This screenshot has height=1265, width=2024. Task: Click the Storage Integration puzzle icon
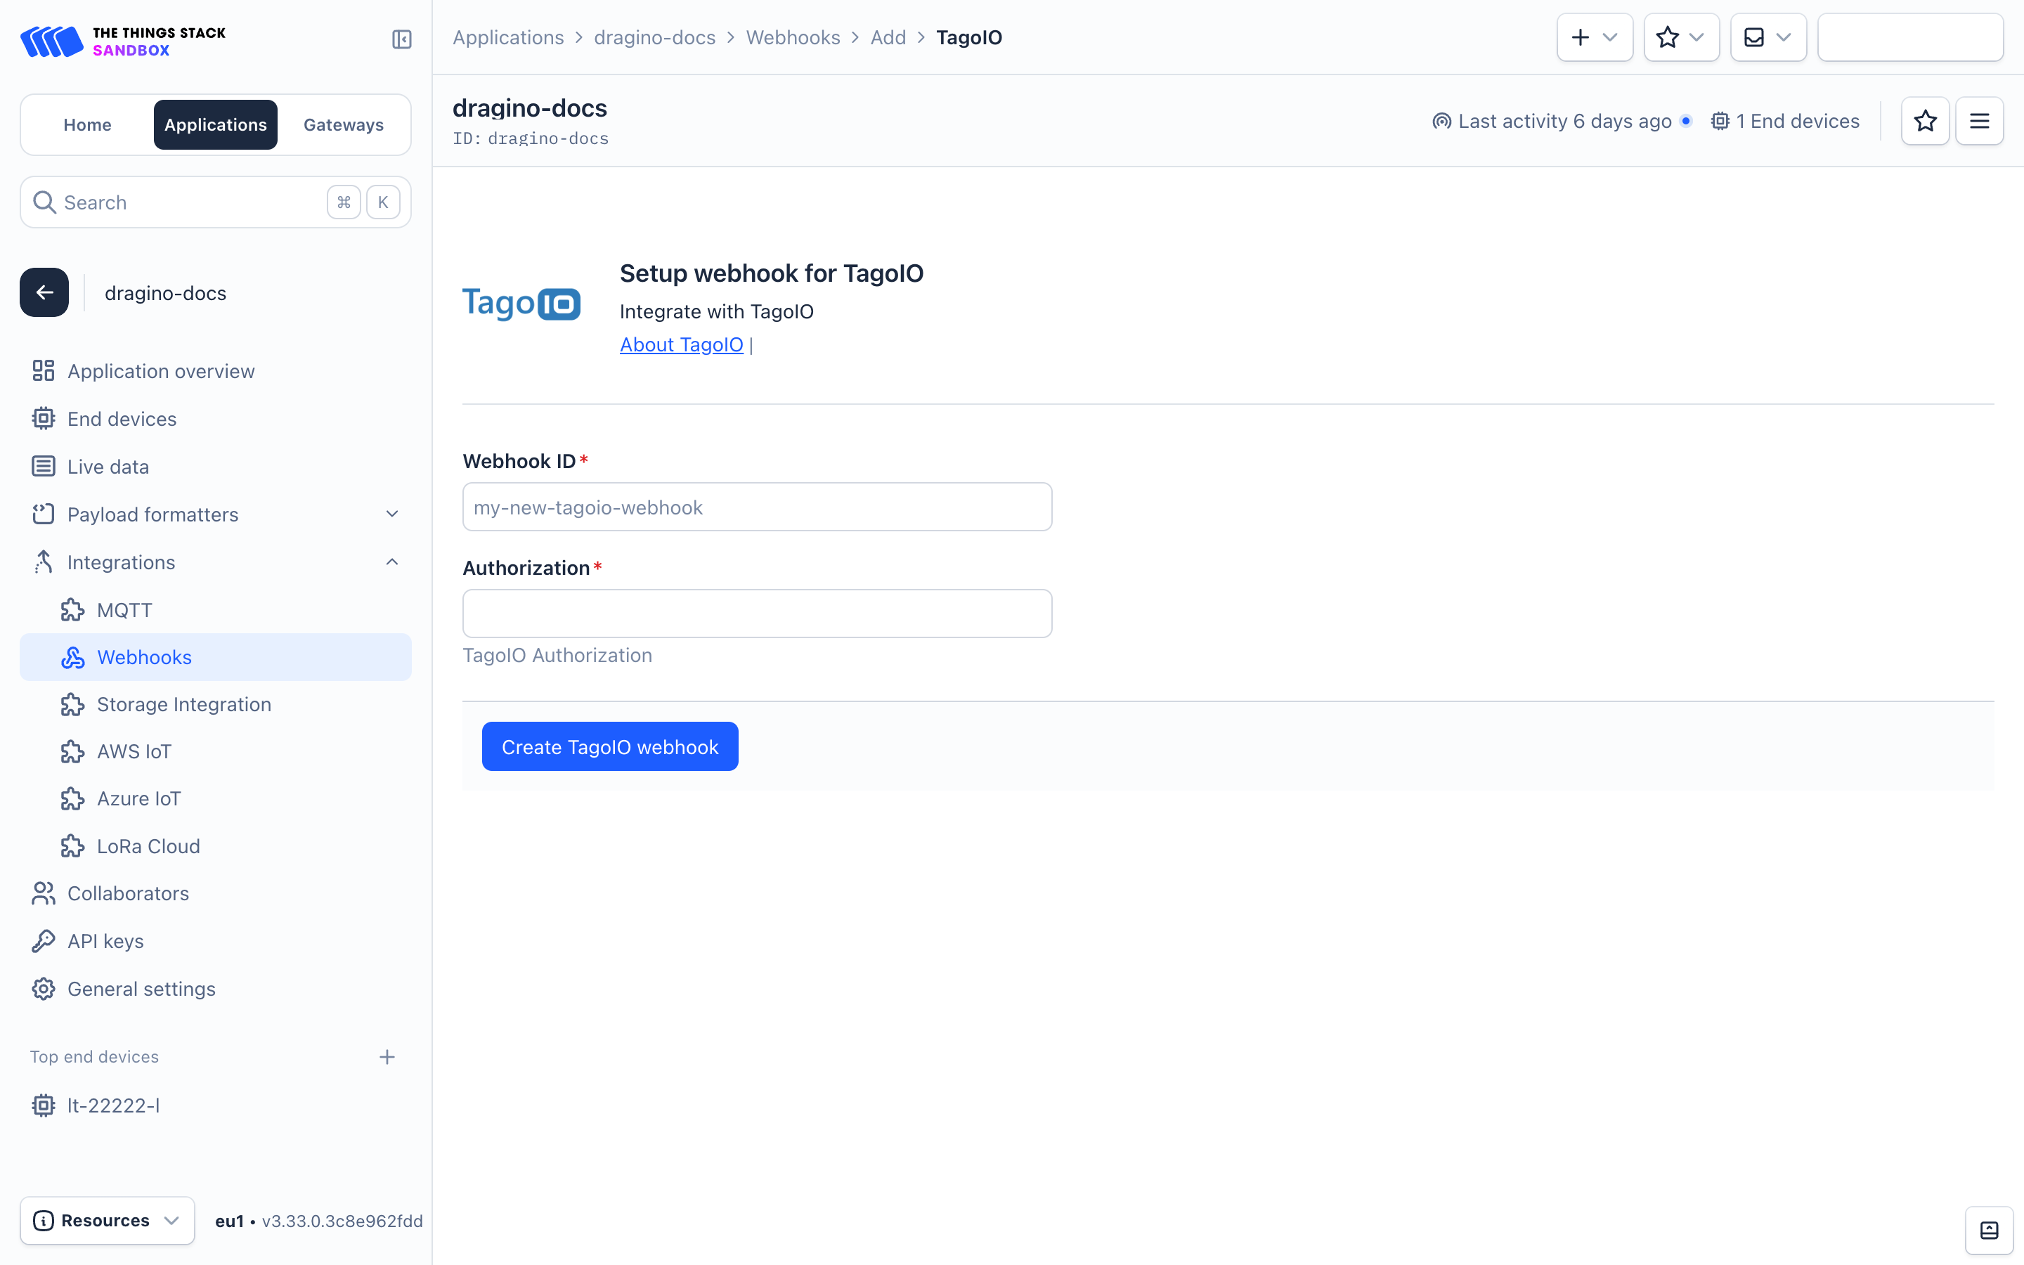click(x=73, y=704)
